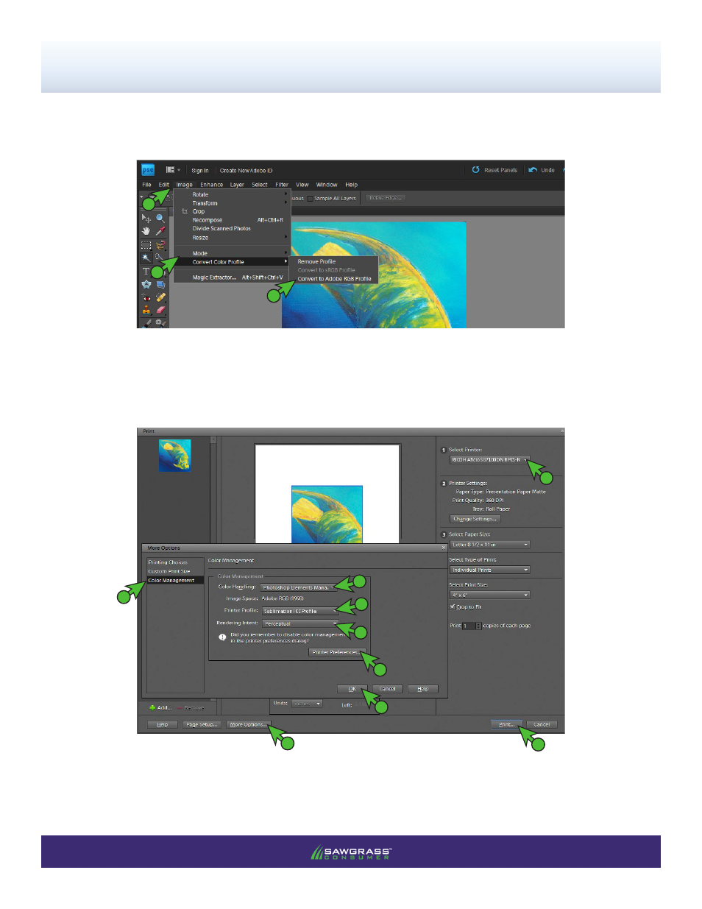The width and height of the screenshot is (702, 909).
Task: Open the Enhance menu
Action: click(212, 185)
